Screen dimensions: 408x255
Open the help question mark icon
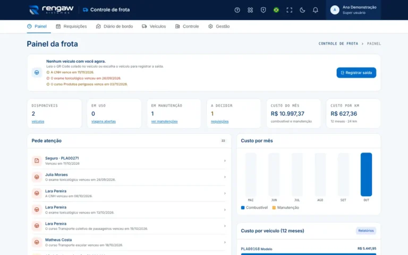[x=237, y=10]
